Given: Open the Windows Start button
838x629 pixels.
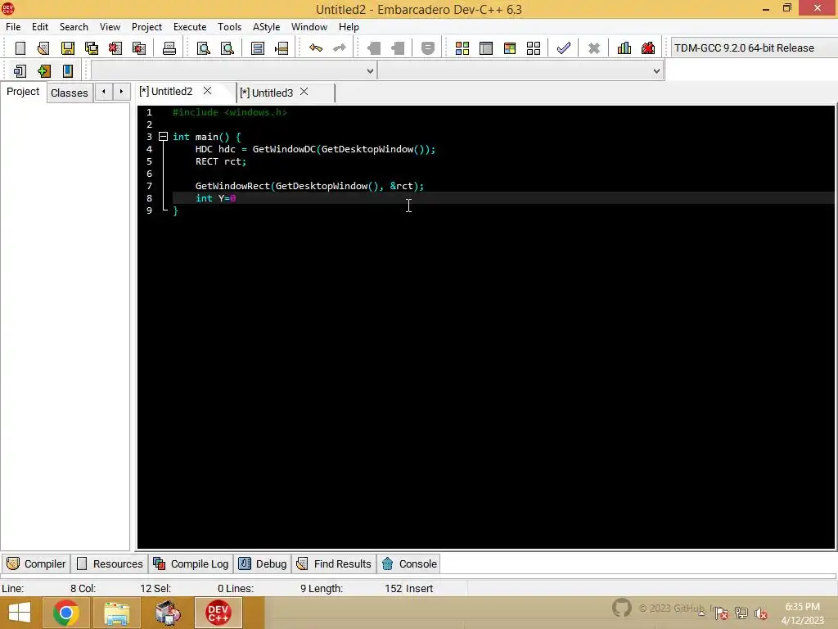Looking at the screenshot, I should pyautogui.click(x=20, y=613).
